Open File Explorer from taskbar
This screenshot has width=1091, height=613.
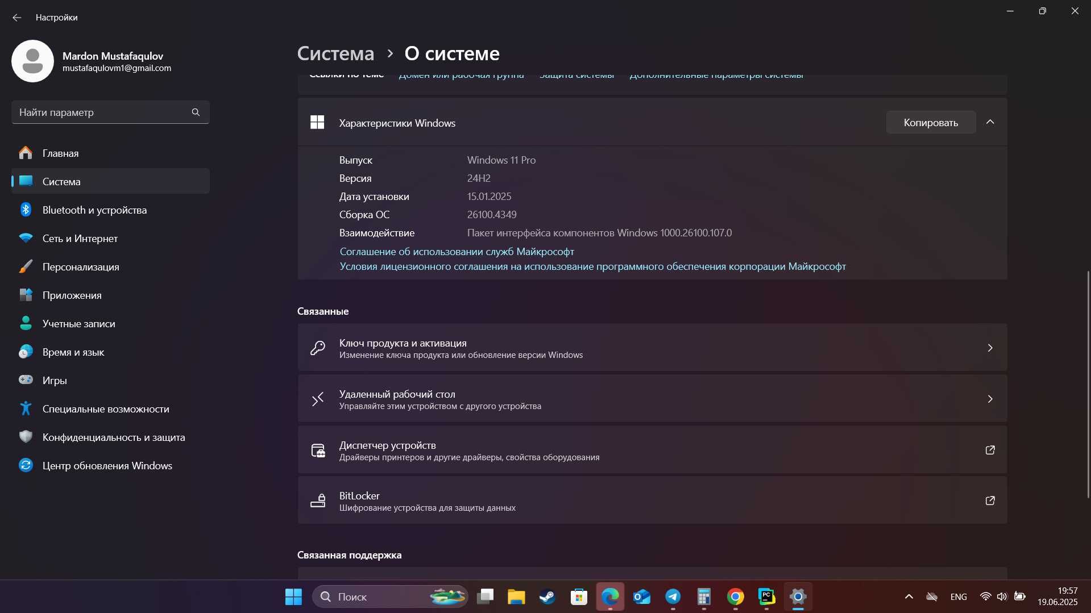coord(516,597)
